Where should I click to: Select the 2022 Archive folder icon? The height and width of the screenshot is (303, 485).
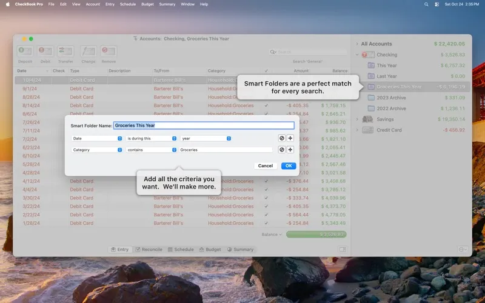[x=371, y=108]
